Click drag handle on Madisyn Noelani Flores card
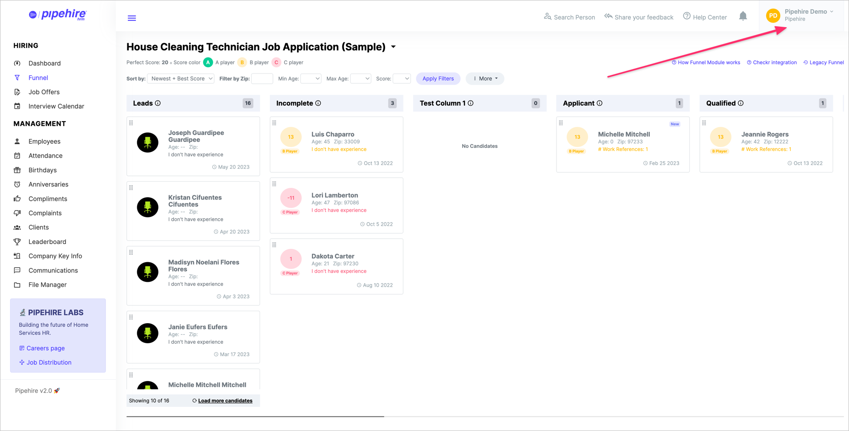 pos(131,252)
